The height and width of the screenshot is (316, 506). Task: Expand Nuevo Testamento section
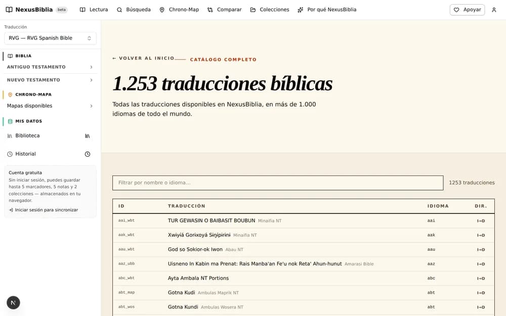50,80
